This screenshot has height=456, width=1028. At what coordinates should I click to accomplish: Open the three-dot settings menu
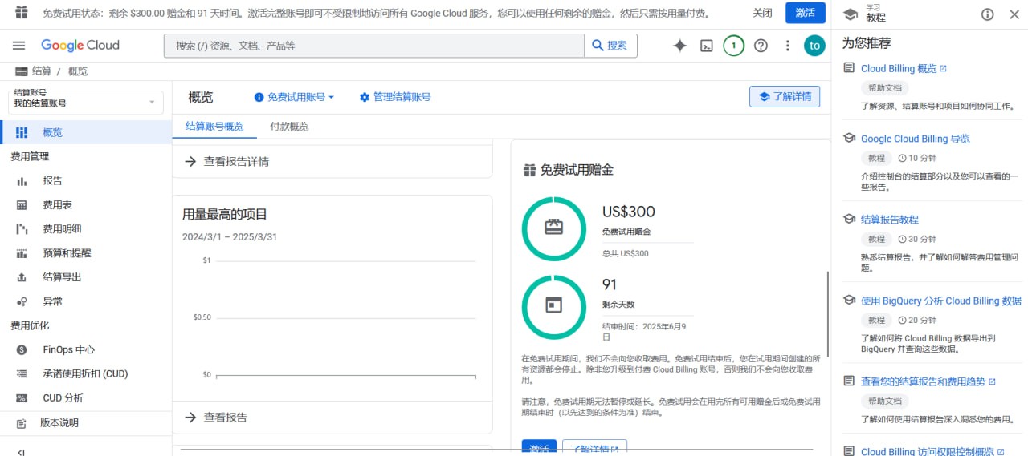[x=788, y=46]
